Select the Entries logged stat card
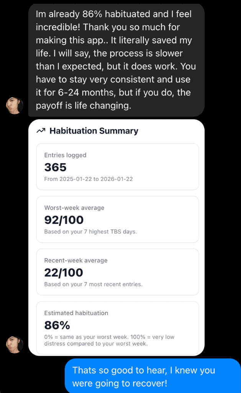 [117, 167]
